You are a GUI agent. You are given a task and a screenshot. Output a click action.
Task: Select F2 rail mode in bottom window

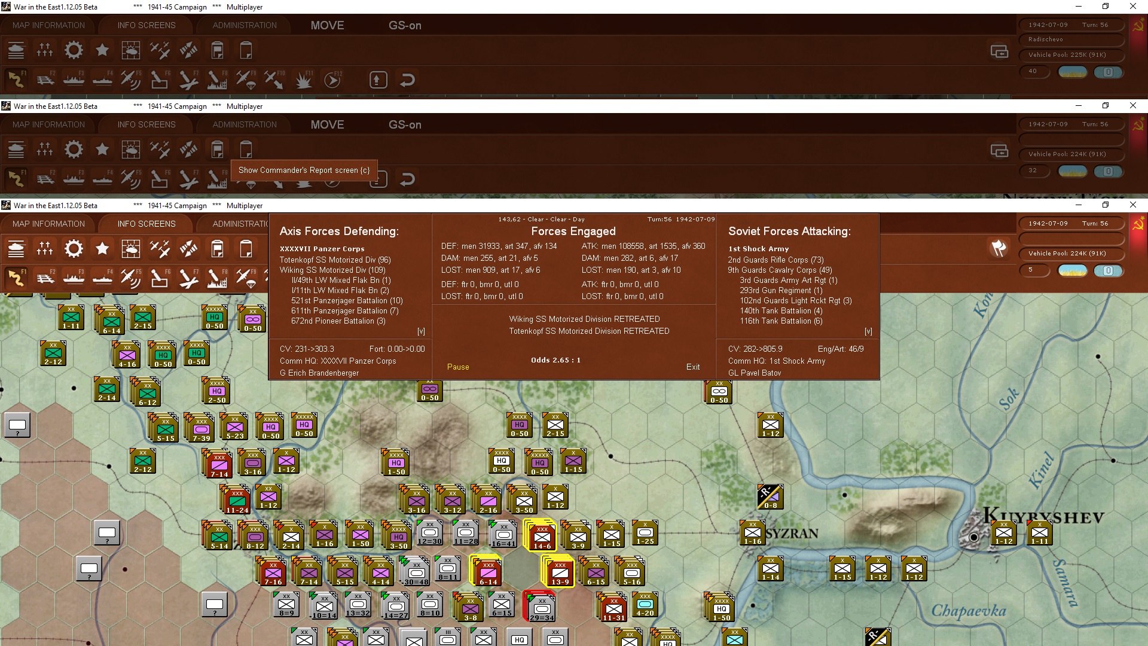point(45,278)
